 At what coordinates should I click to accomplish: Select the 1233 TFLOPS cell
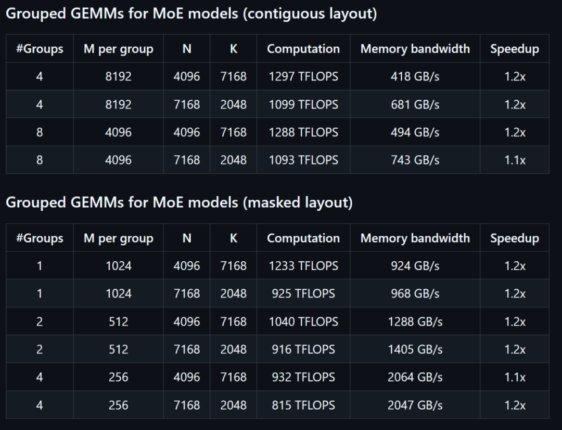pyautogui.click(x=303, y=266)
